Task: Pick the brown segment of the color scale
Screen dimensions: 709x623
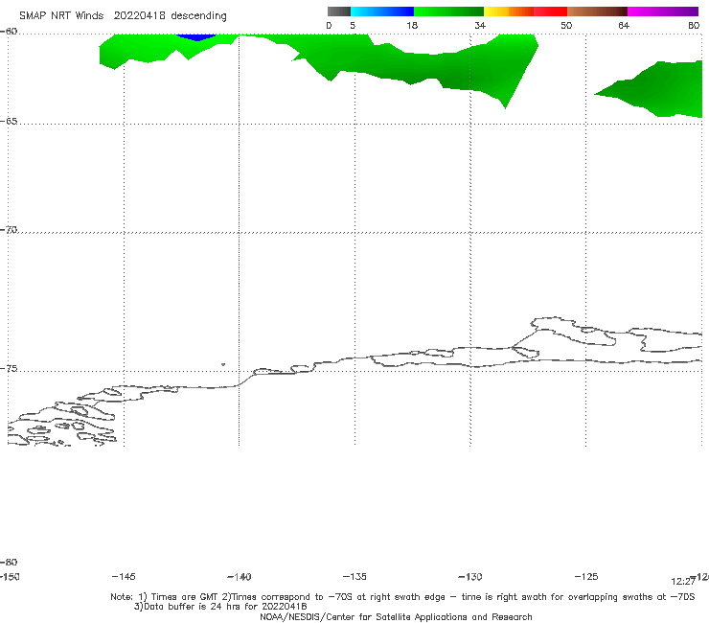Action: [x=597, y=12]
